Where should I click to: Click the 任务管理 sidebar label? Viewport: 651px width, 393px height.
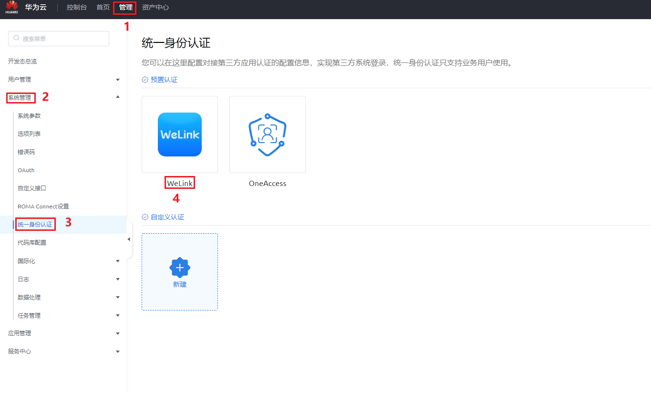[29, 315]
